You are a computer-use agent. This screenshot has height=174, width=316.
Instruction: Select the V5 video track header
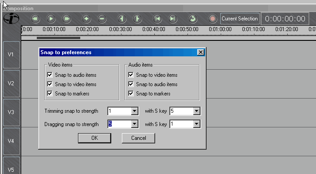tap(12, 166)
